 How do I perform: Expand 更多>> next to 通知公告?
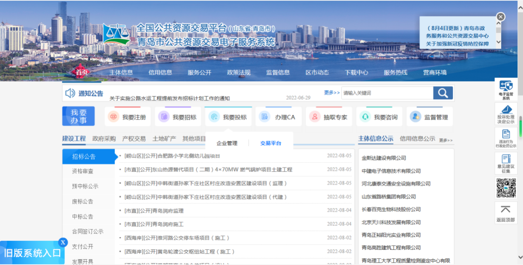(x=332, y=93)
